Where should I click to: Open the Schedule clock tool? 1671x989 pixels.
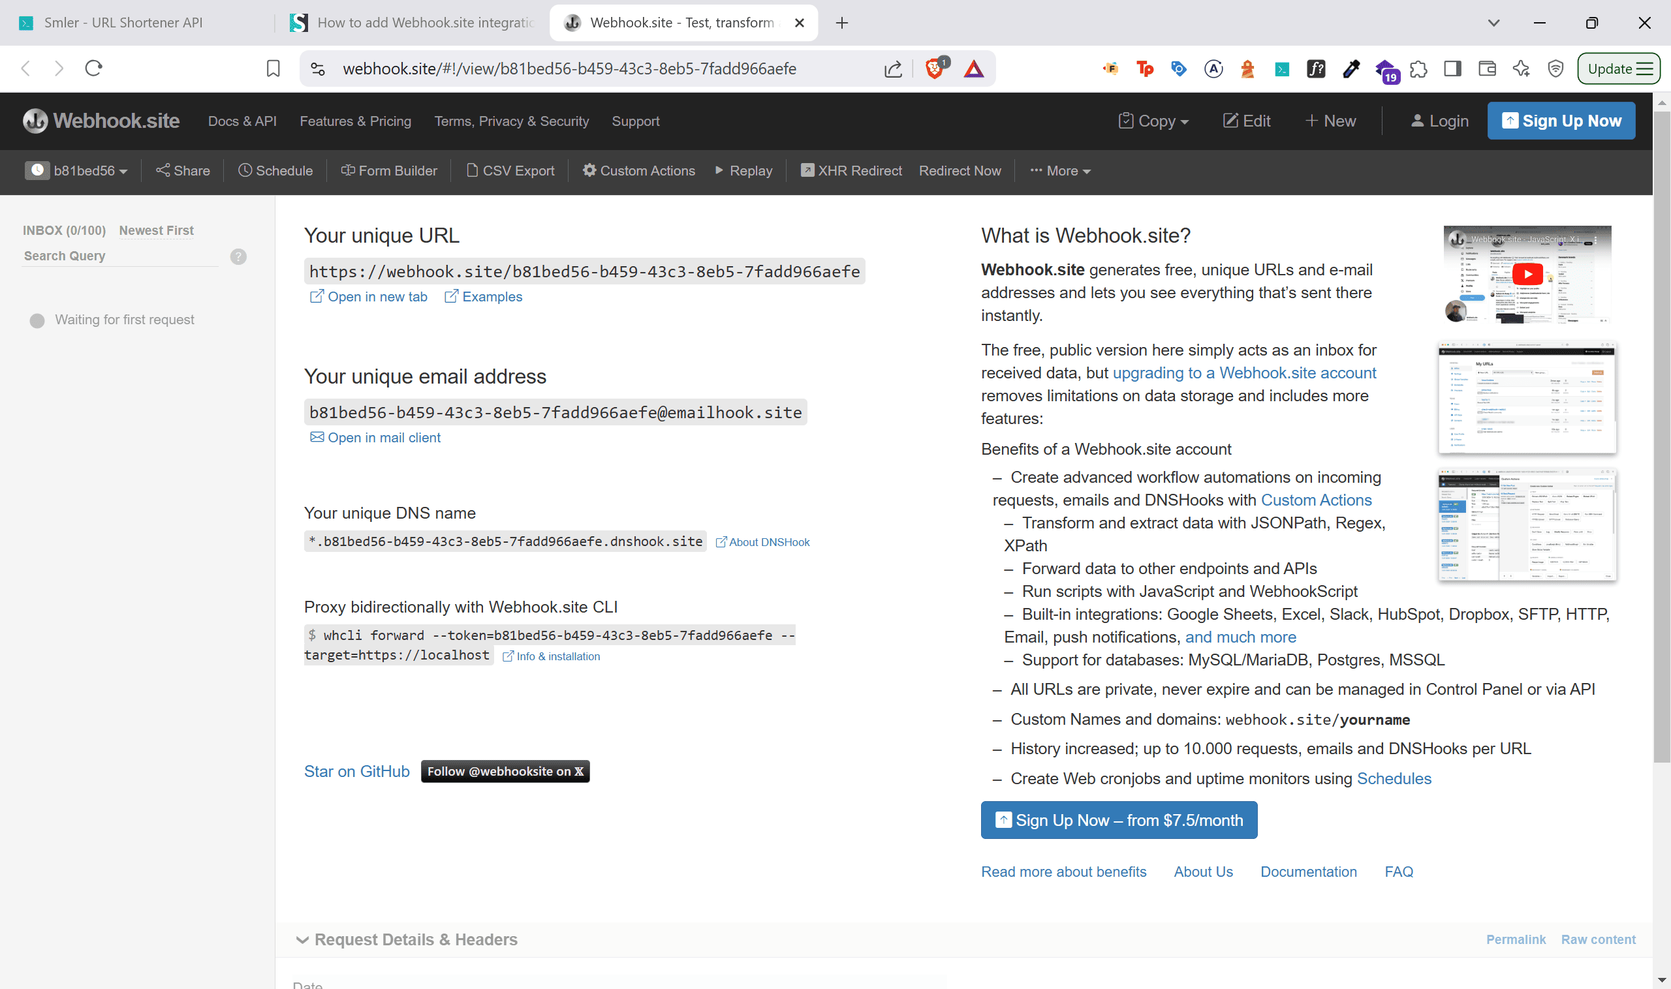pos(275,171)
